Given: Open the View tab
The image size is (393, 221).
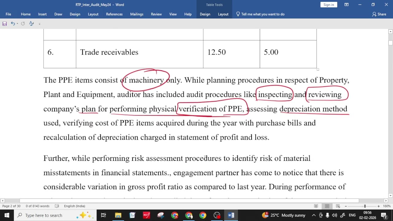Looking at the screenshot, I should coord(173,14).
